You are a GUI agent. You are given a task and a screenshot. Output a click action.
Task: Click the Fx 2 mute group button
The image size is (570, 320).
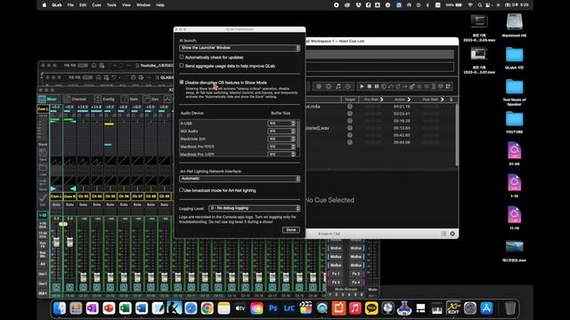pos(356,274)
